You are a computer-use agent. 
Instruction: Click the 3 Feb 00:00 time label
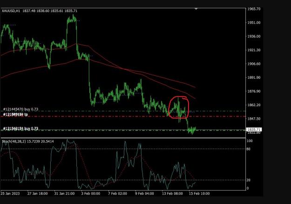pyautogui.click(x=91, y=193)
